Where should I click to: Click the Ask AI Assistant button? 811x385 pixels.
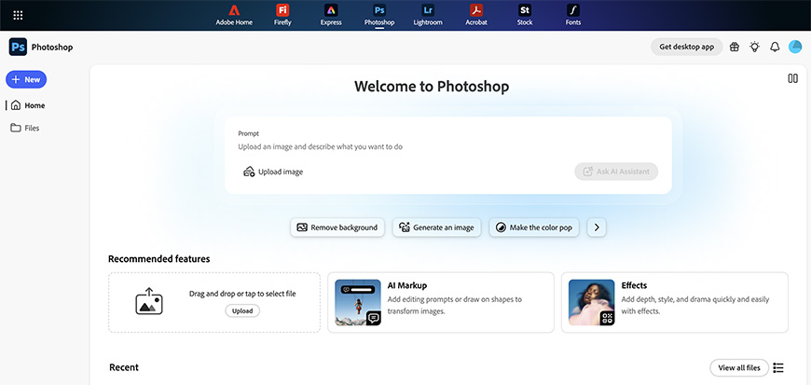coord(616,172)
